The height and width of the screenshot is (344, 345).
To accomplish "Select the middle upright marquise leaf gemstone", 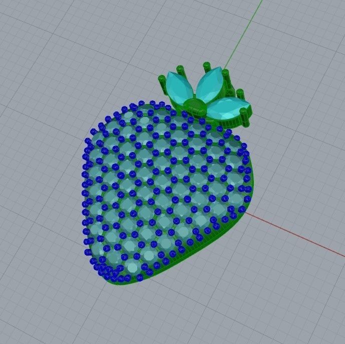I will point(210,84).
